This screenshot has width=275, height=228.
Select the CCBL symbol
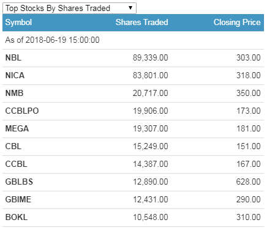[16, 164]
